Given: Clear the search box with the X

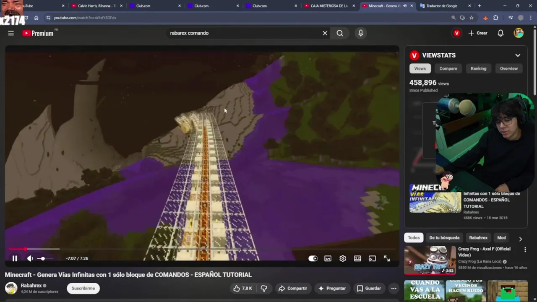Looking at the screenshot, I should (325, 33).
